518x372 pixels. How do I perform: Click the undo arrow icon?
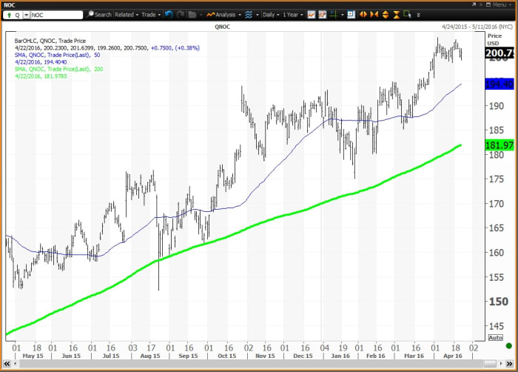(169, 14)
